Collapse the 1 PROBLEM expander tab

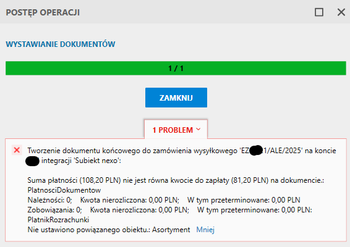tap(176, 130)
